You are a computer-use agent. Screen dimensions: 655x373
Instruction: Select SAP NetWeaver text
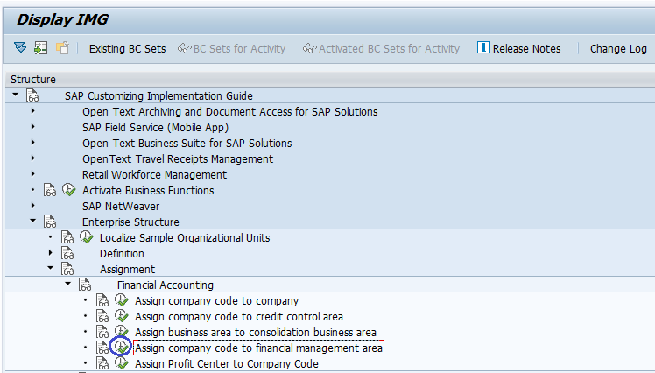121,207
